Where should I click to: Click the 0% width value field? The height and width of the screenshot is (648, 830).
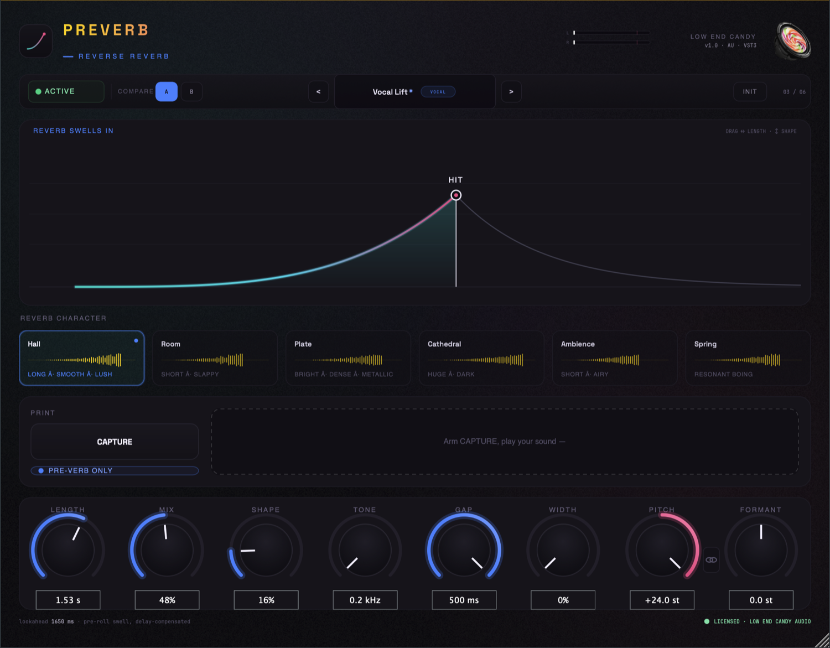click(x=563, y=600)
